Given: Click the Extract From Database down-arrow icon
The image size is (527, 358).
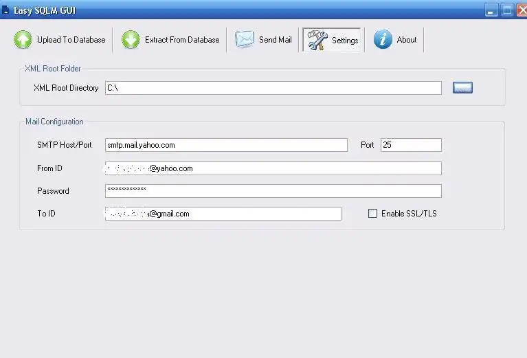Looking at the screenshot, I should (131, 39).
